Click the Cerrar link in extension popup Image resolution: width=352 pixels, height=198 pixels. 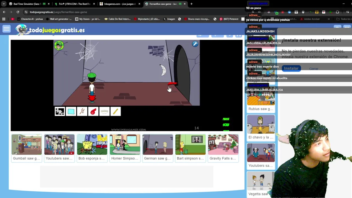[314, 69]
